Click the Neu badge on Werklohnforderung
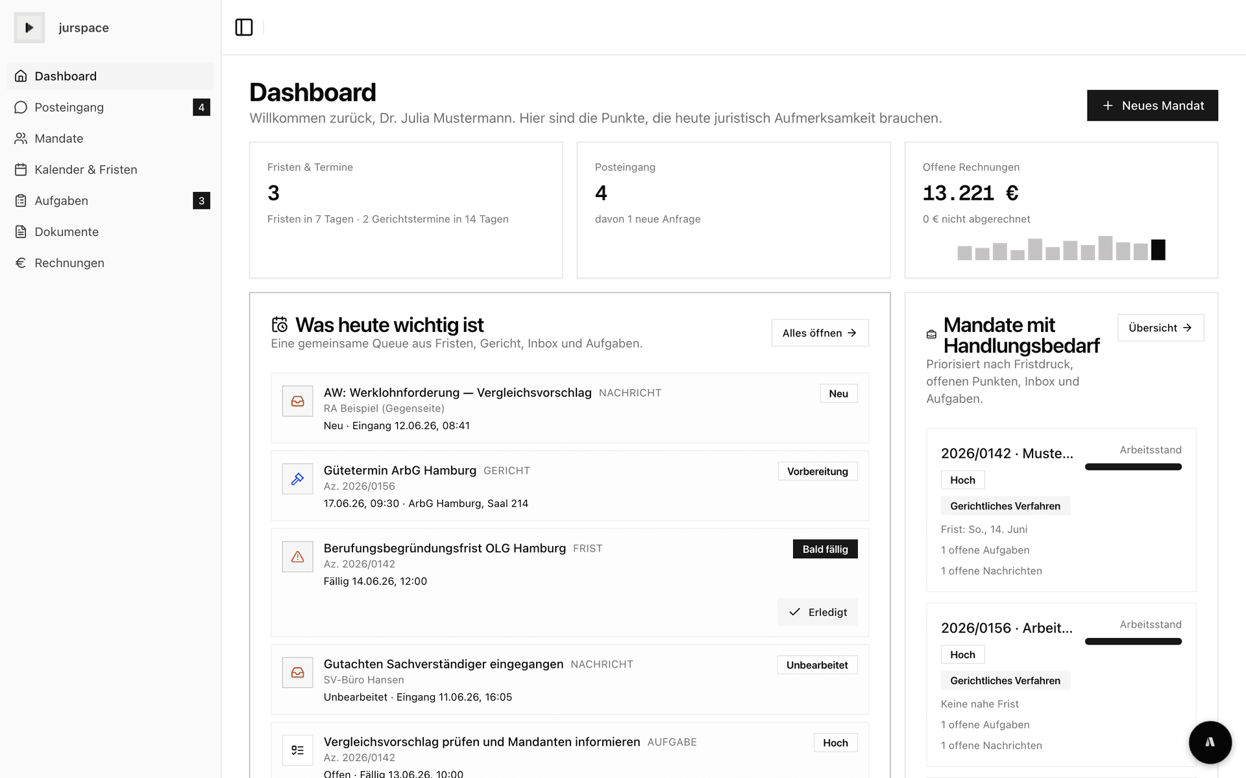This screenshot has width=1246, height=778. (838, 394)
